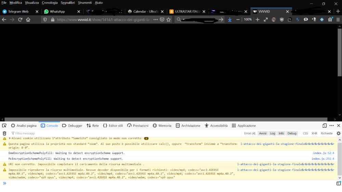
Task: Open console settings gear icon
Action: [x=338, y=133]
